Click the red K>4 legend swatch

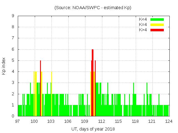click(x=157, y=30)
